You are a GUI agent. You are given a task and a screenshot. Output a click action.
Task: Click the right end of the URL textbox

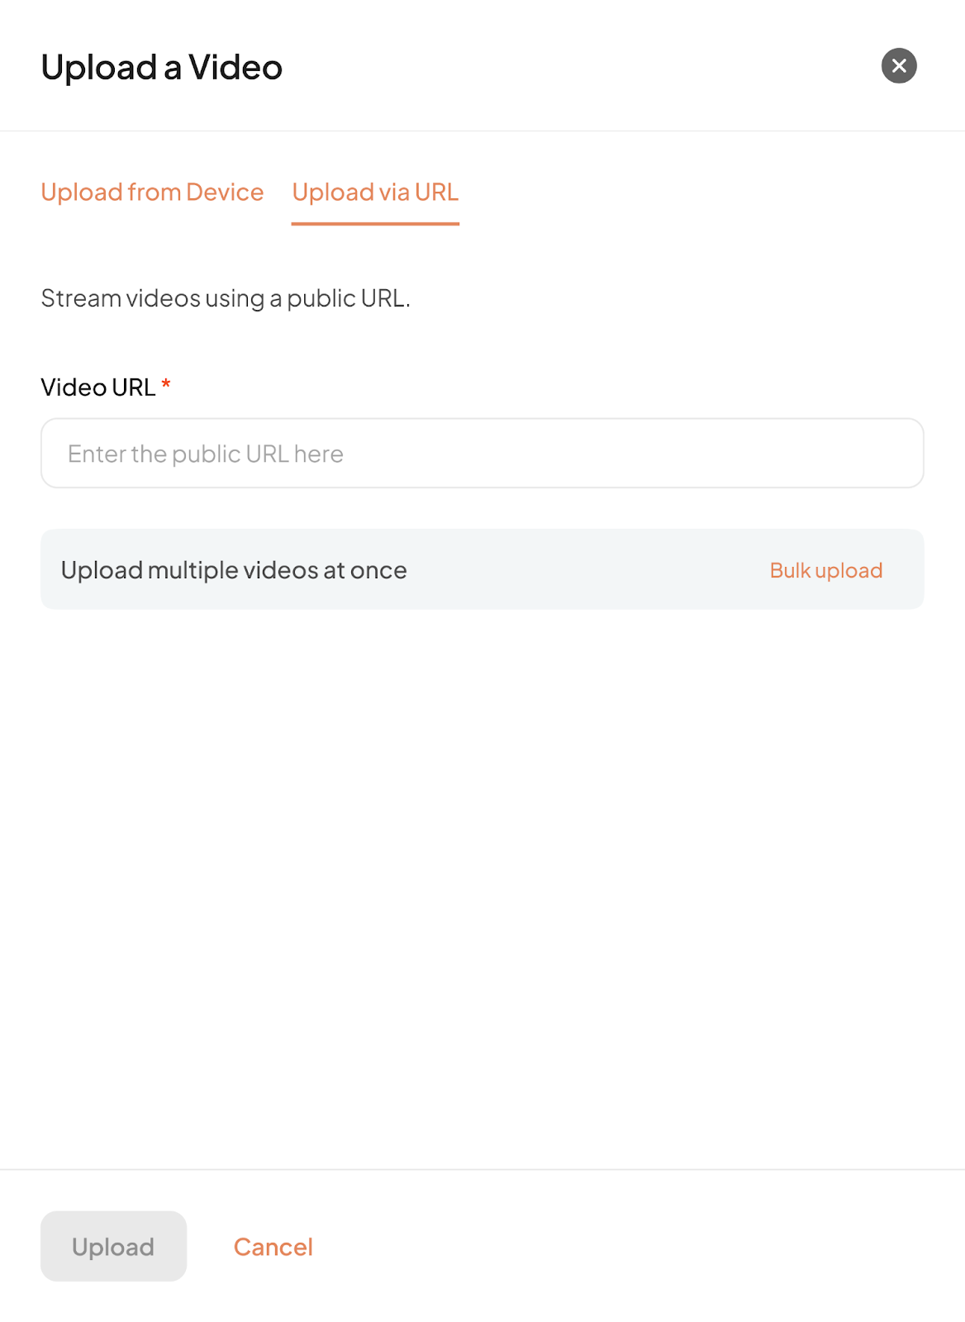click(892, 453)
